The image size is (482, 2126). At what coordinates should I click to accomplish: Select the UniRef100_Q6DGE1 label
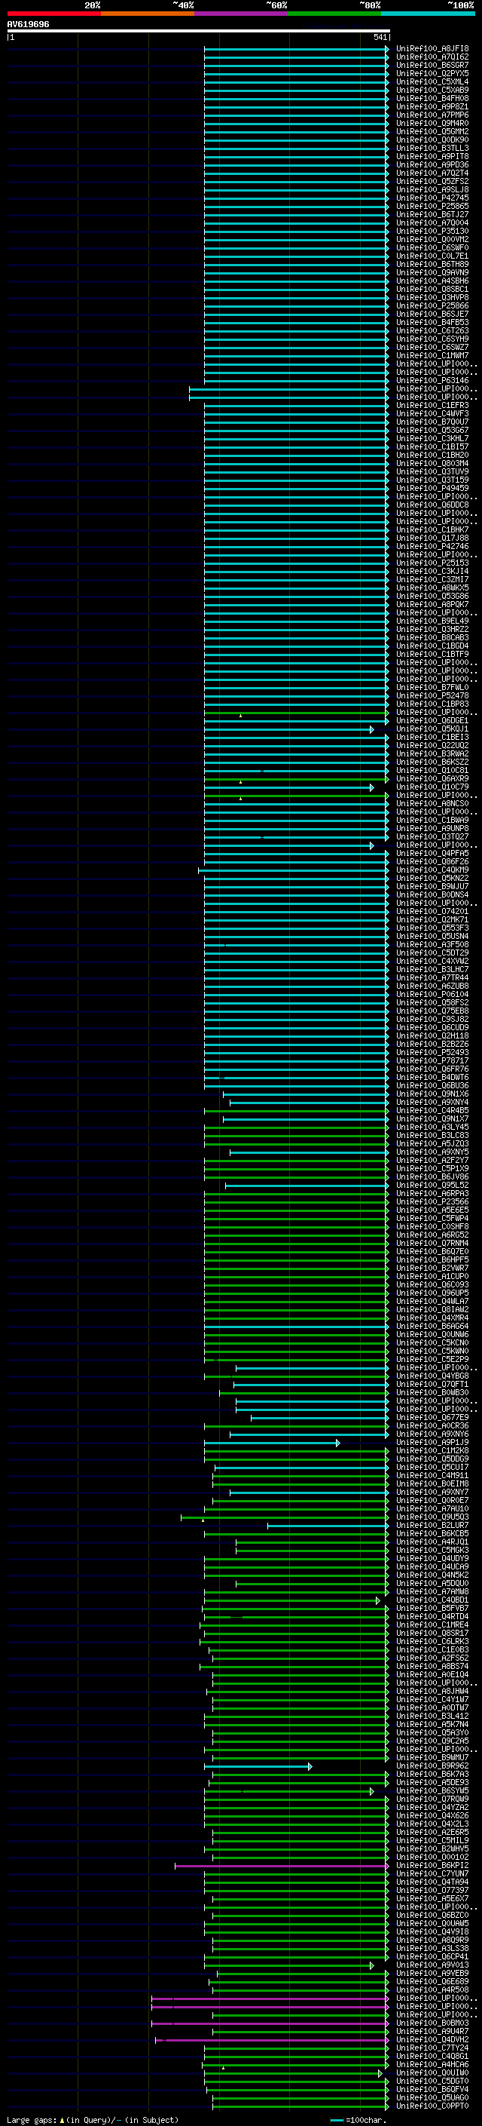point(432,720)
